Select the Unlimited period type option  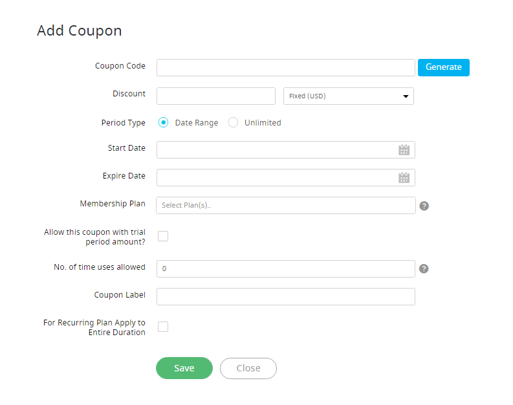pos(233,122)
